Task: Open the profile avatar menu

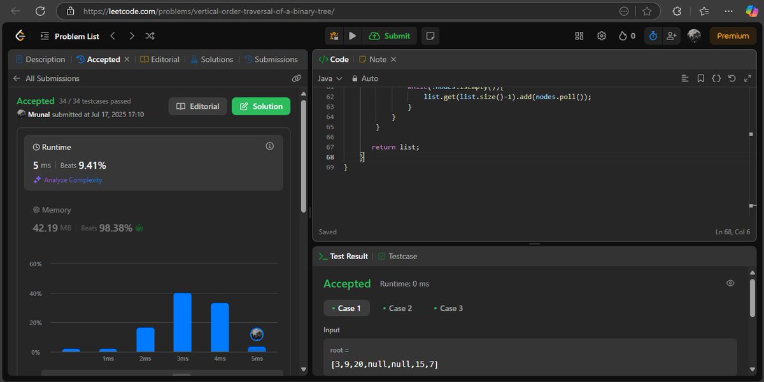Action: 694,36
